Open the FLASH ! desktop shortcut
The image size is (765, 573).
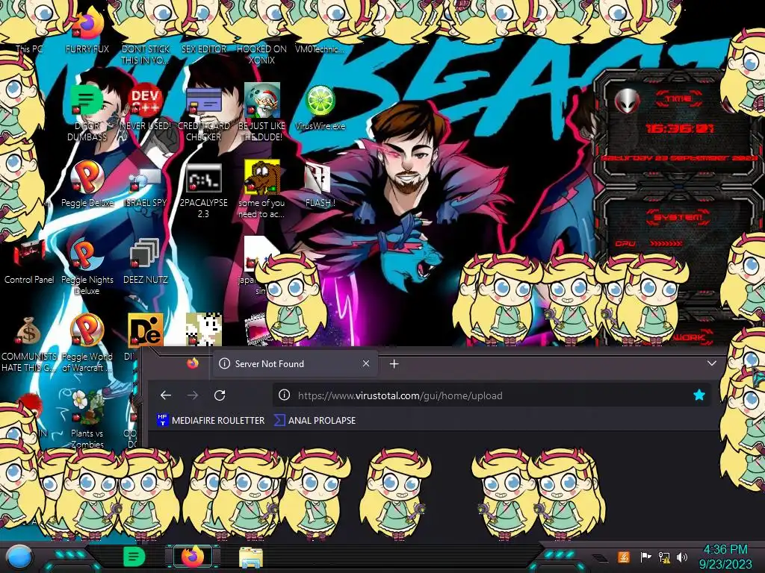(318, 178)
